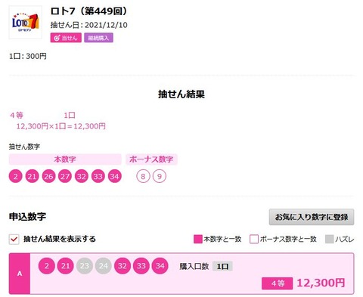
Task: Select the 本数字 header tab
Action: pos(65,159)
